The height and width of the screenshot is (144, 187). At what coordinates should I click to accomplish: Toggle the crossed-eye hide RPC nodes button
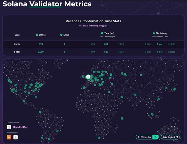(x=156, y=137)
